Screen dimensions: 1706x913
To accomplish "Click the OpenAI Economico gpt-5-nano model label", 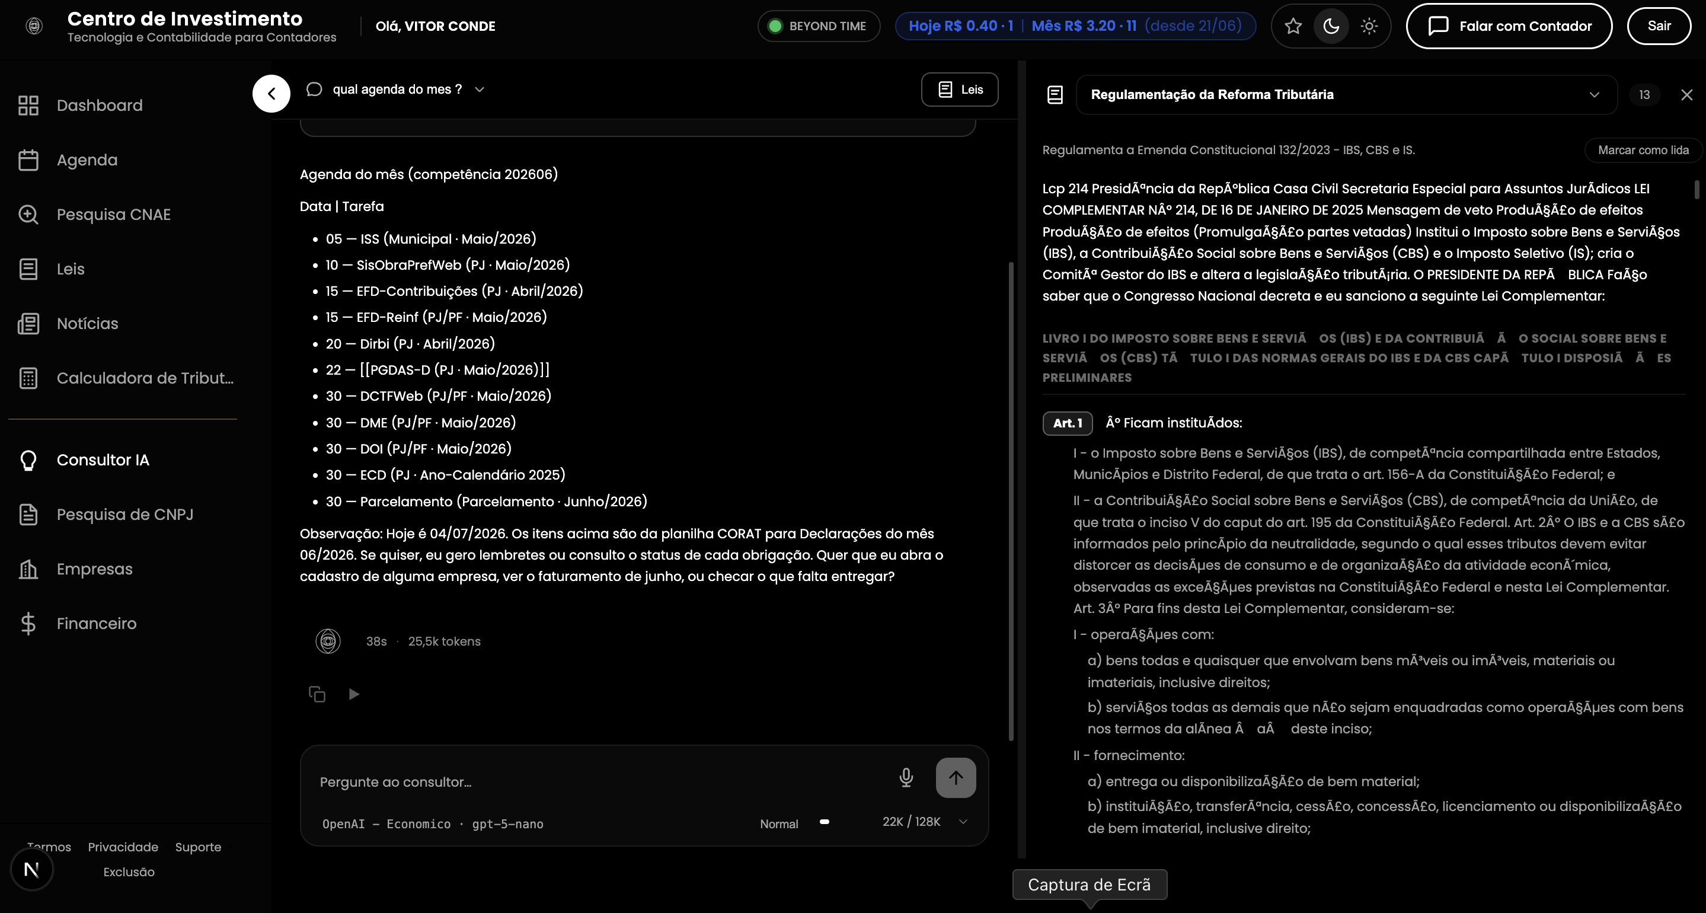I will click(433, 823).
